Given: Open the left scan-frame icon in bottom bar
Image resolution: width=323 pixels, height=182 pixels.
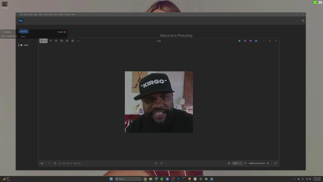Looking at the screenshot, I should pos(156,163).
